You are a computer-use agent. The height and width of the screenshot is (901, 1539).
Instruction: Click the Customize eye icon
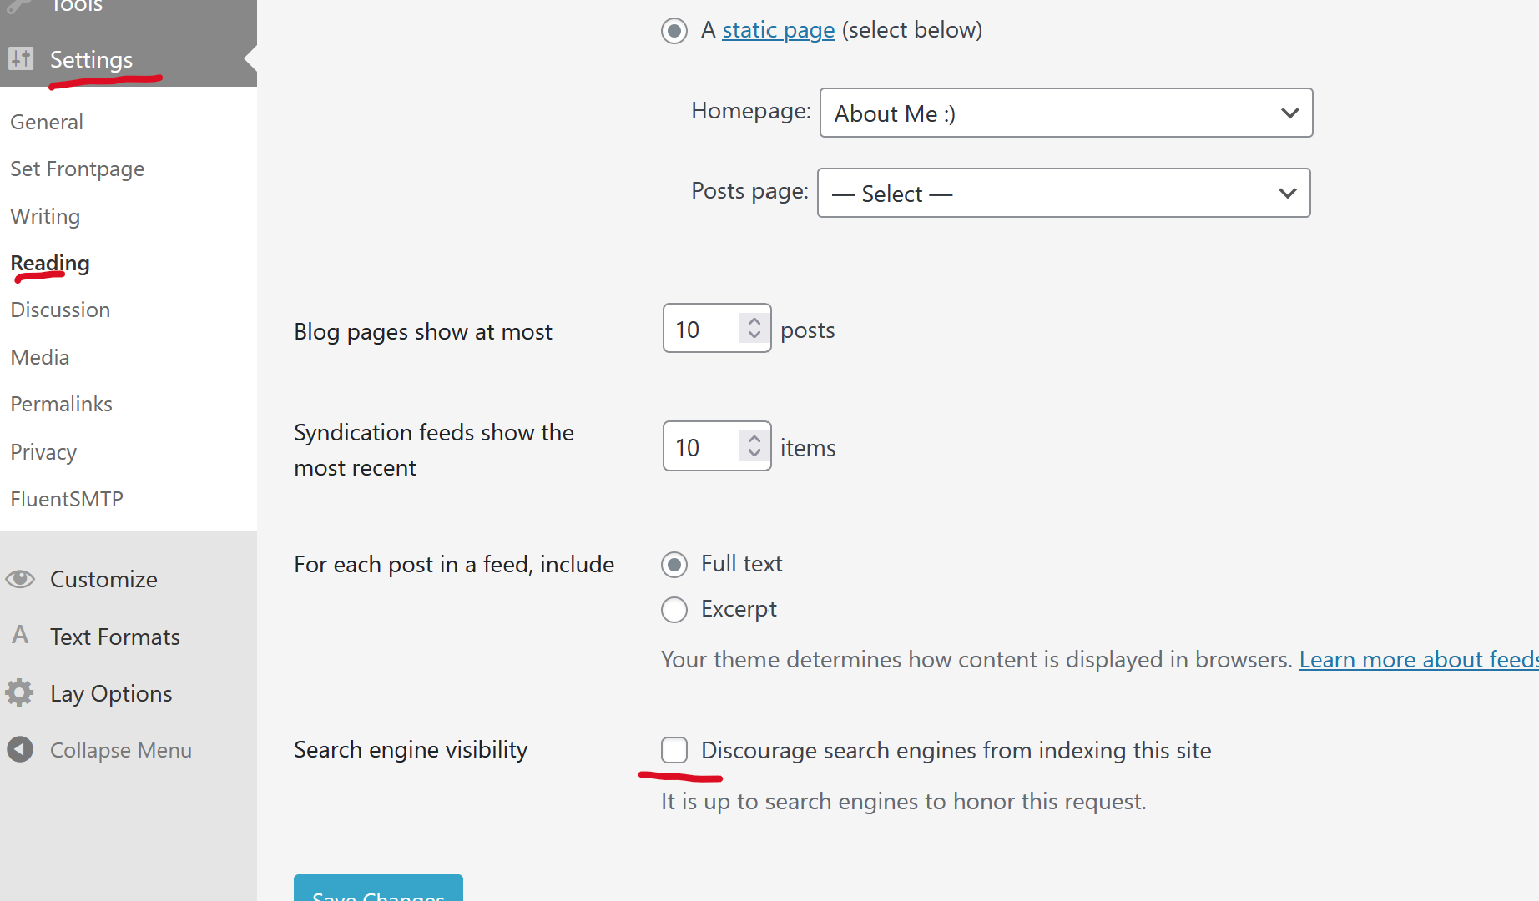[20, 579]
